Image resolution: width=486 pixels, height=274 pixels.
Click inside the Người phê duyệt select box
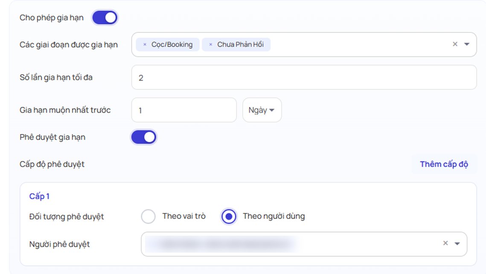pos(304,244)
